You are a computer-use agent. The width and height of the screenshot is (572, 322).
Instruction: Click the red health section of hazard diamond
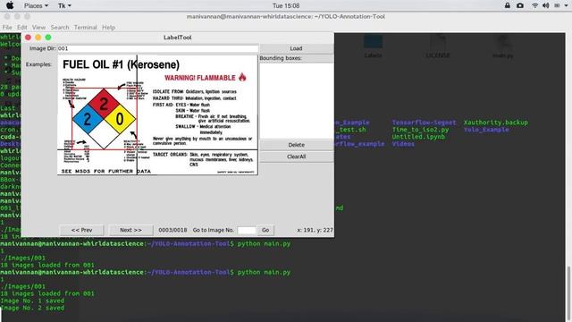pos(104,104)
